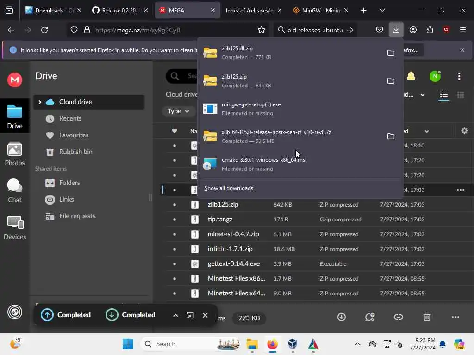Open the Type filter dropdown
Image resolution: width=474 pixels, height=355 pixels.
(178, 111)
